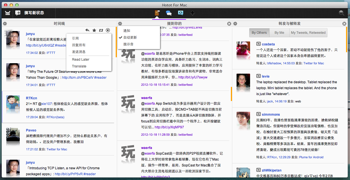The width and height of the screenshot is (350, 180).
Task: Open the 17:29:04 timestamp on RTKcn's tweet
Action: tap(32, 117)
